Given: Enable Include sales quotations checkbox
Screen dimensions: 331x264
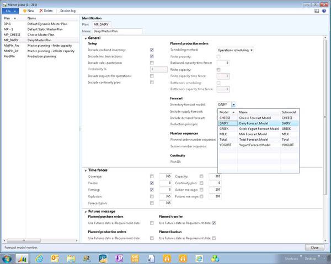Looking at the screenshot, I should coord(151,63).
